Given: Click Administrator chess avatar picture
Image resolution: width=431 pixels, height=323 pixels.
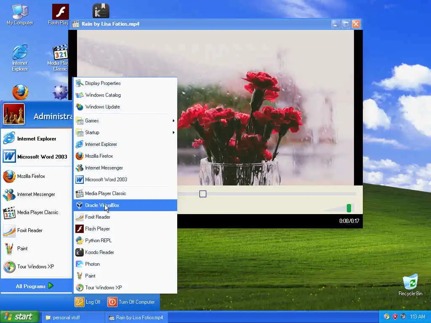Looking at the screenshot, I should pos(14,114).
